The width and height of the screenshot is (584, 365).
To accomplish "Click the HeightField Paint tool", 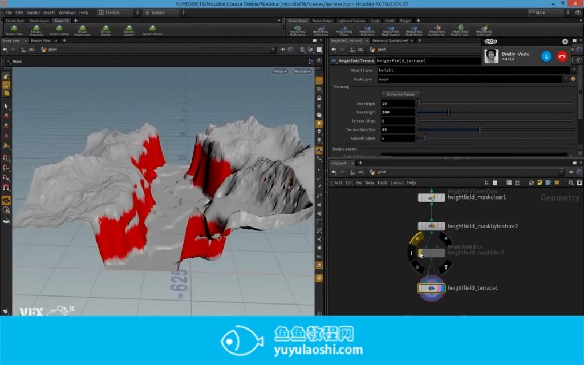I will click(344, 31).
